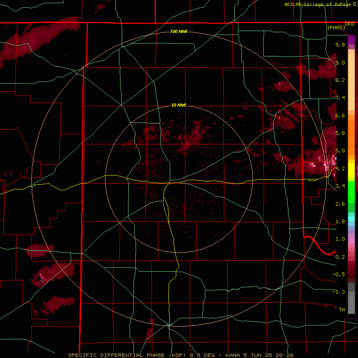Click the [PHAS] legend header
The height and width of the screenshot is (358, 358).
pyautogui.click(x=336, y=27)
